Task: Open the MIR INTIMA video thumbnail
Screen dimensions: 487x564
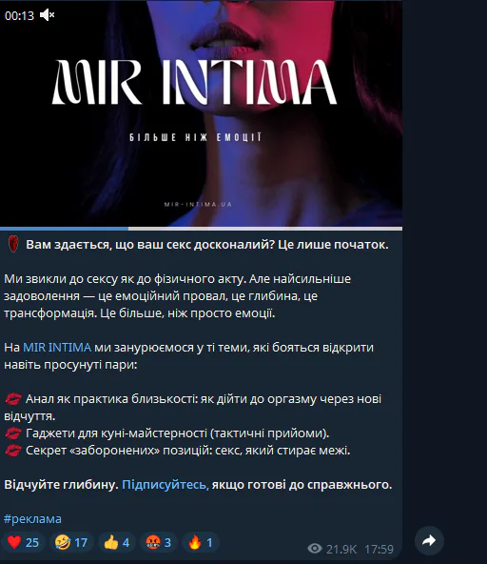Action: click(x=201, y=113)
